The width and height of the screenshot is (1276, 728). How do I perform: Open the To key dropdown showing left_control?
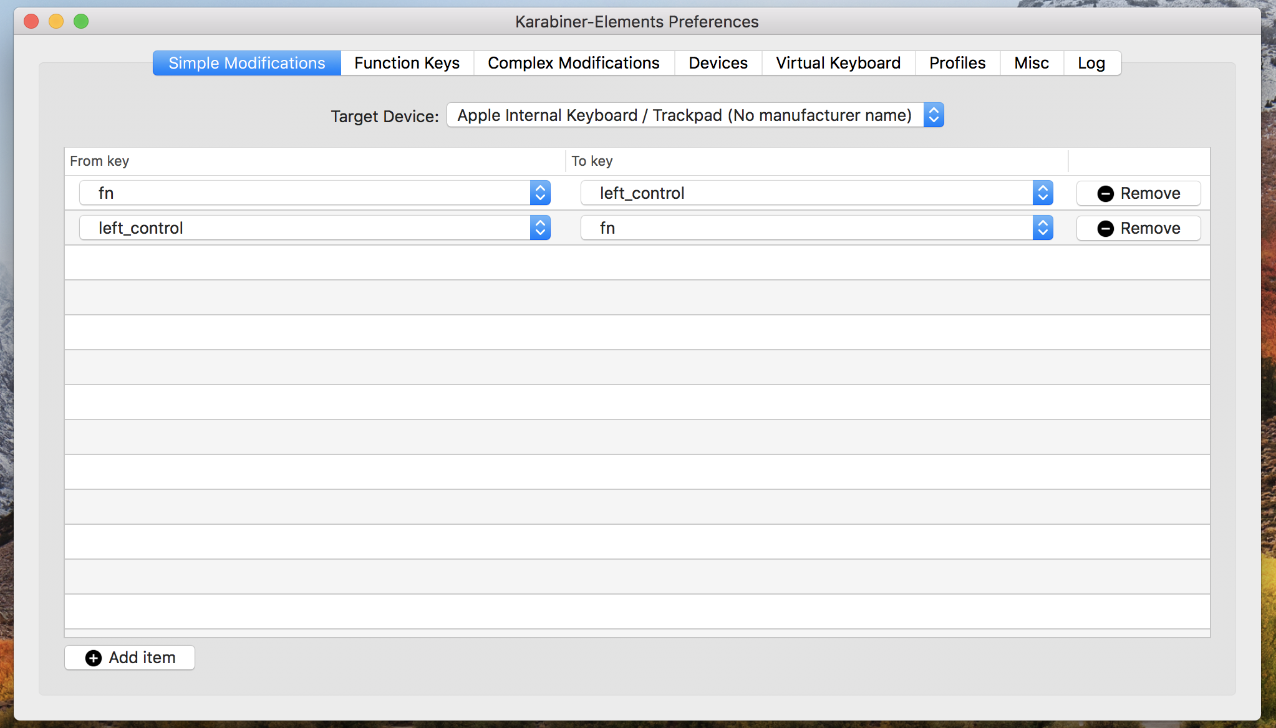click(817, 193)
